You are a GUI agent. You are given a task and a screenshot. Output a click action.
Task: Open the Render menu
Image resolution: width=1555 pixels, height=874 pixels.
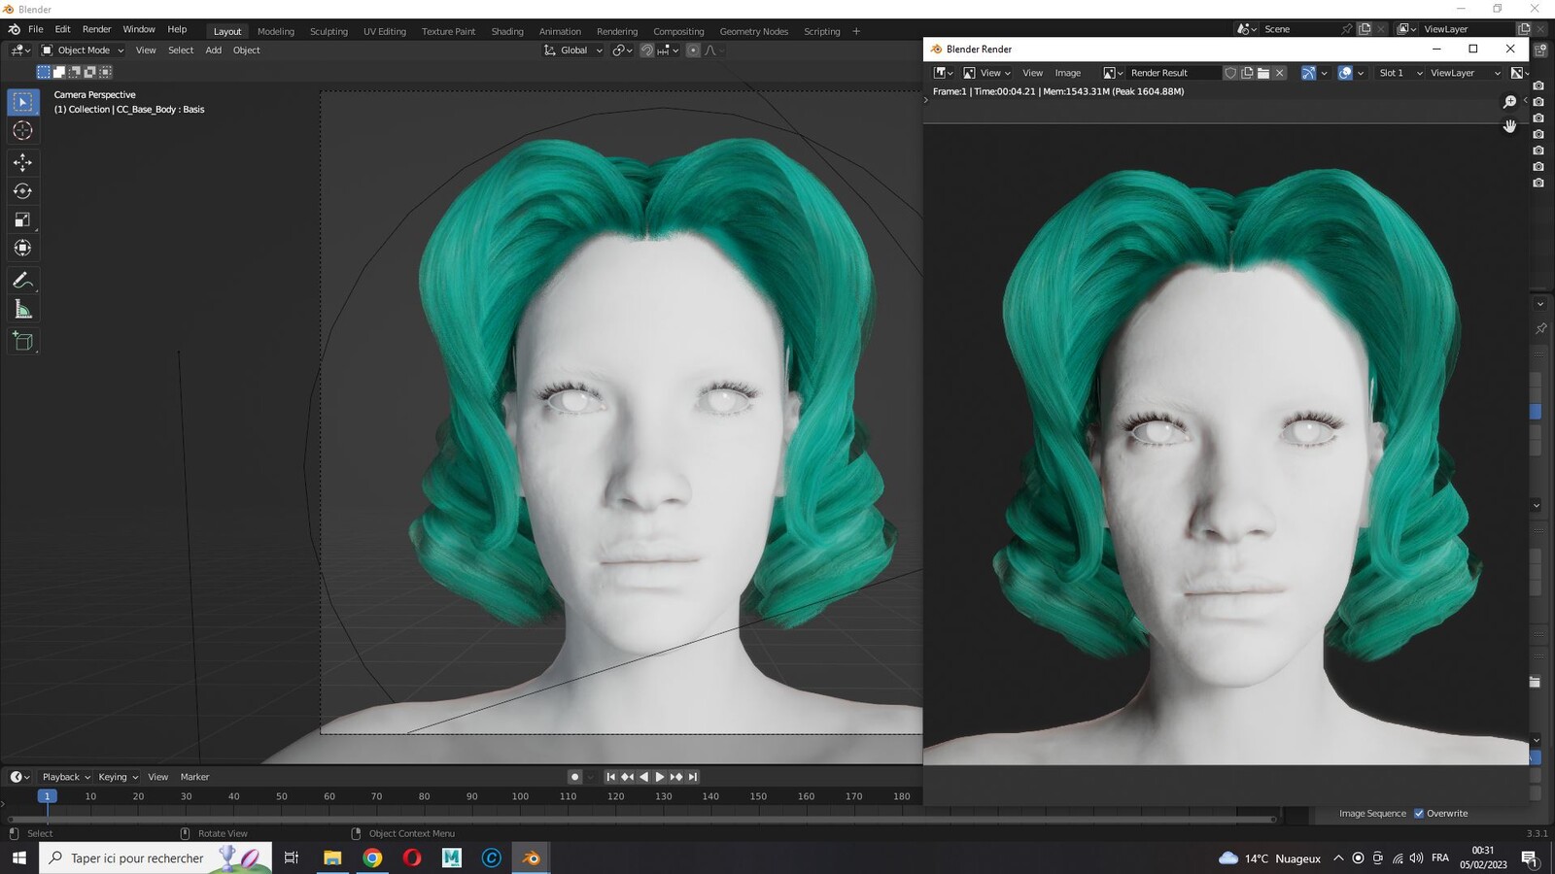(x=96, y=29)
